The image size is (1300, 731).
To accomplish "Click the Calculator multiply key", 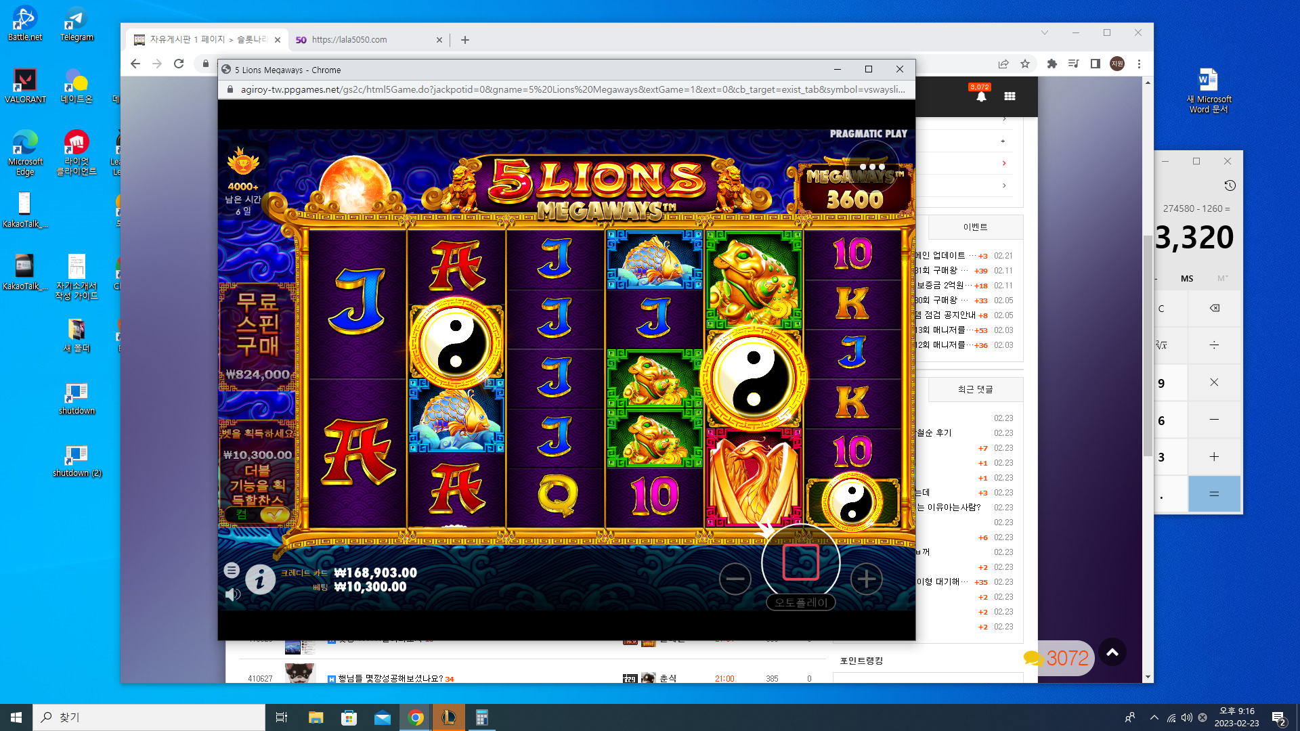I will 1215,382.
